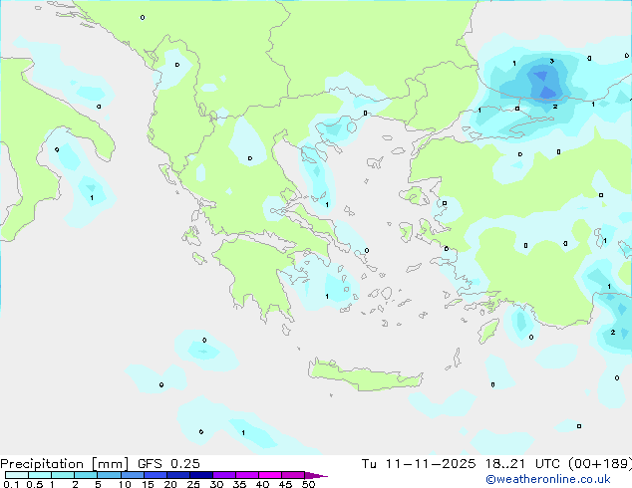Click the 'Precipitation [mm]' title text
This screenshot has height=488, width=632.
pyautogui.click(x=65, y=464)
